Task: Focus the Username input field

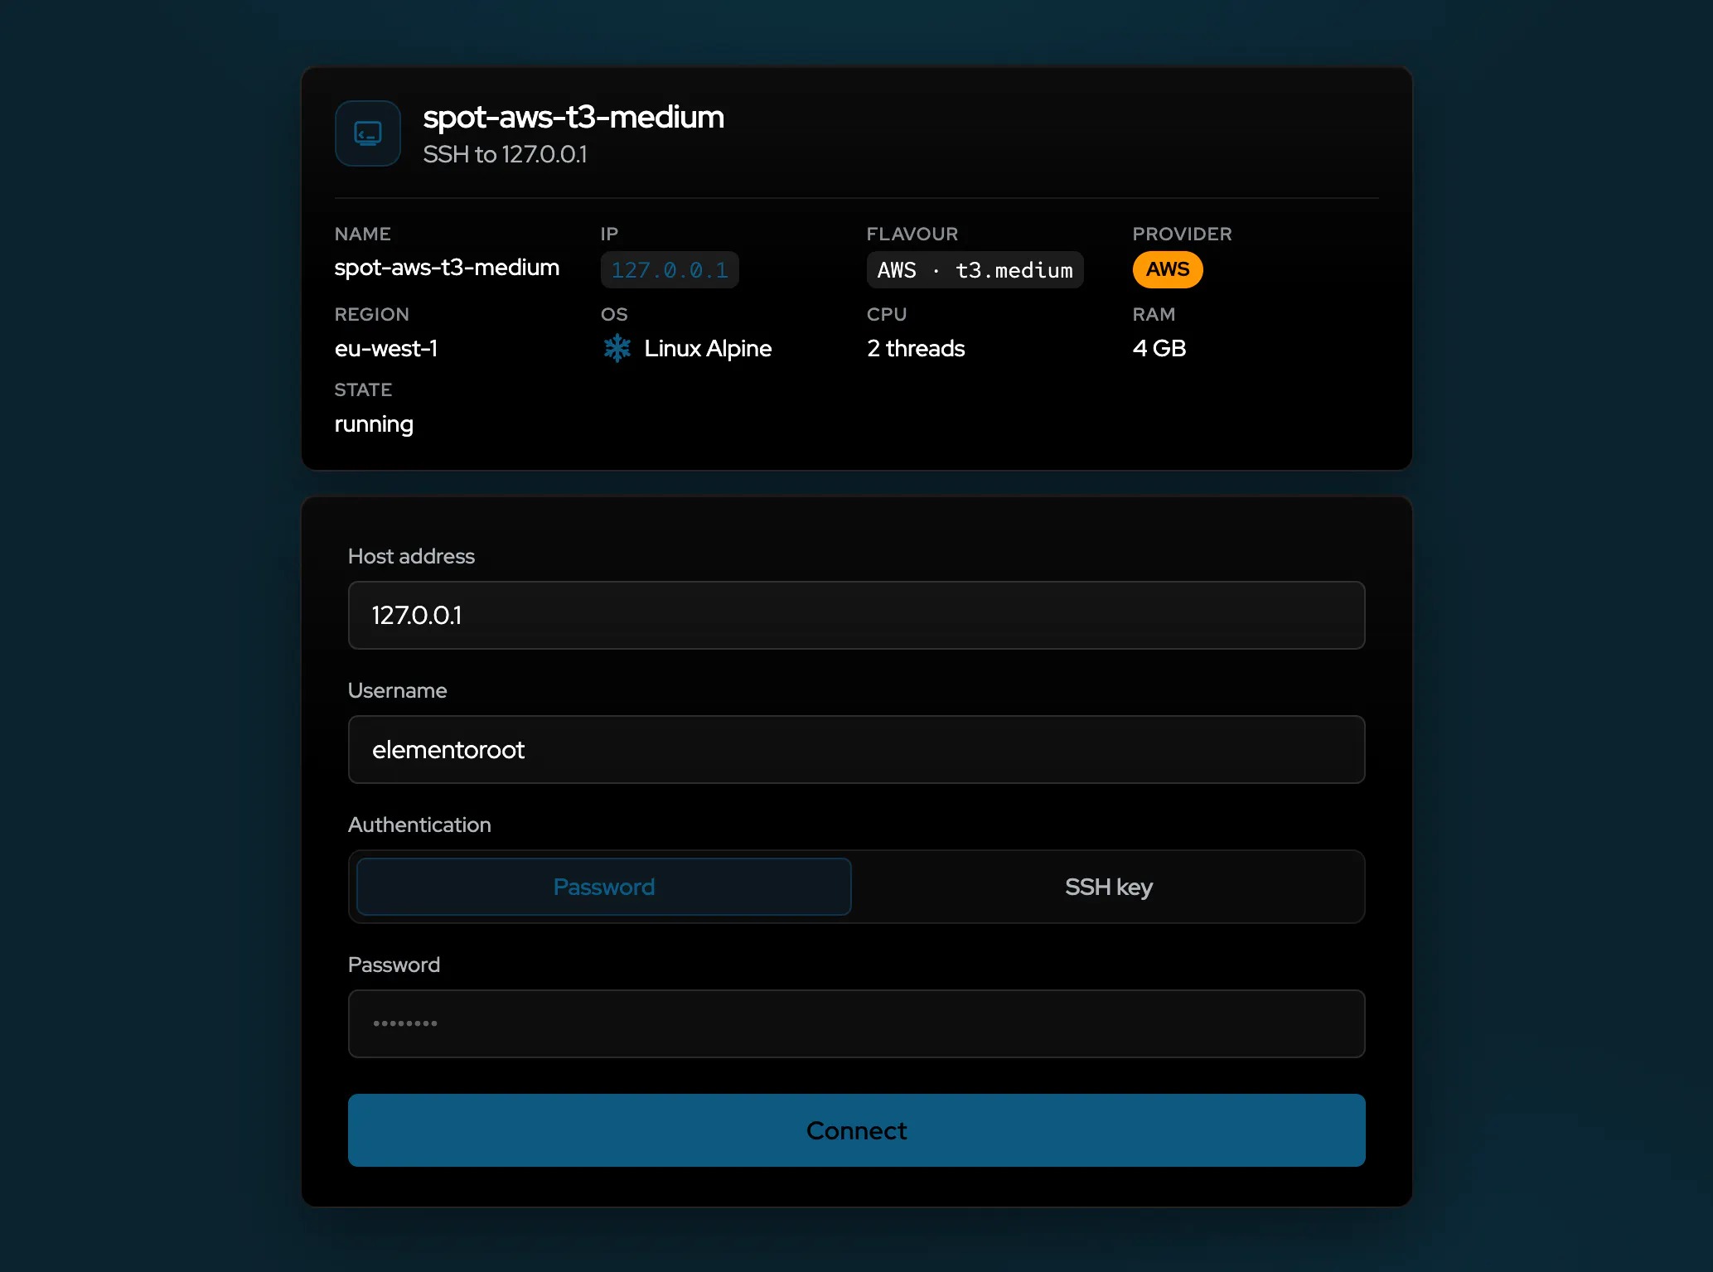Action: (856, 750)
